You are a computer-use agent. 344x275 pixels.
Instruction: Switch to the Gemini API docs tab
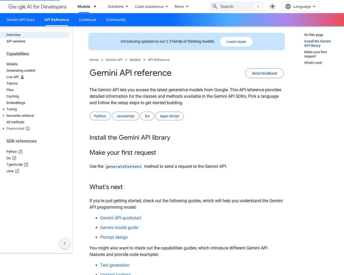tap(20, 20)
